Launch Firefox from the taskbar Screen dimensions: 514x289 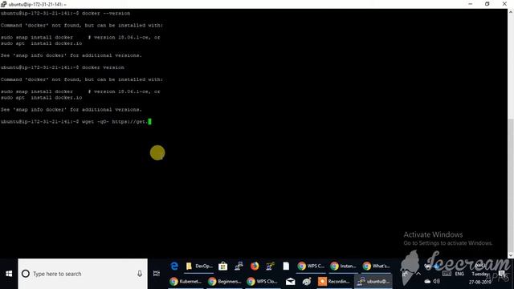tap(255, 266)
